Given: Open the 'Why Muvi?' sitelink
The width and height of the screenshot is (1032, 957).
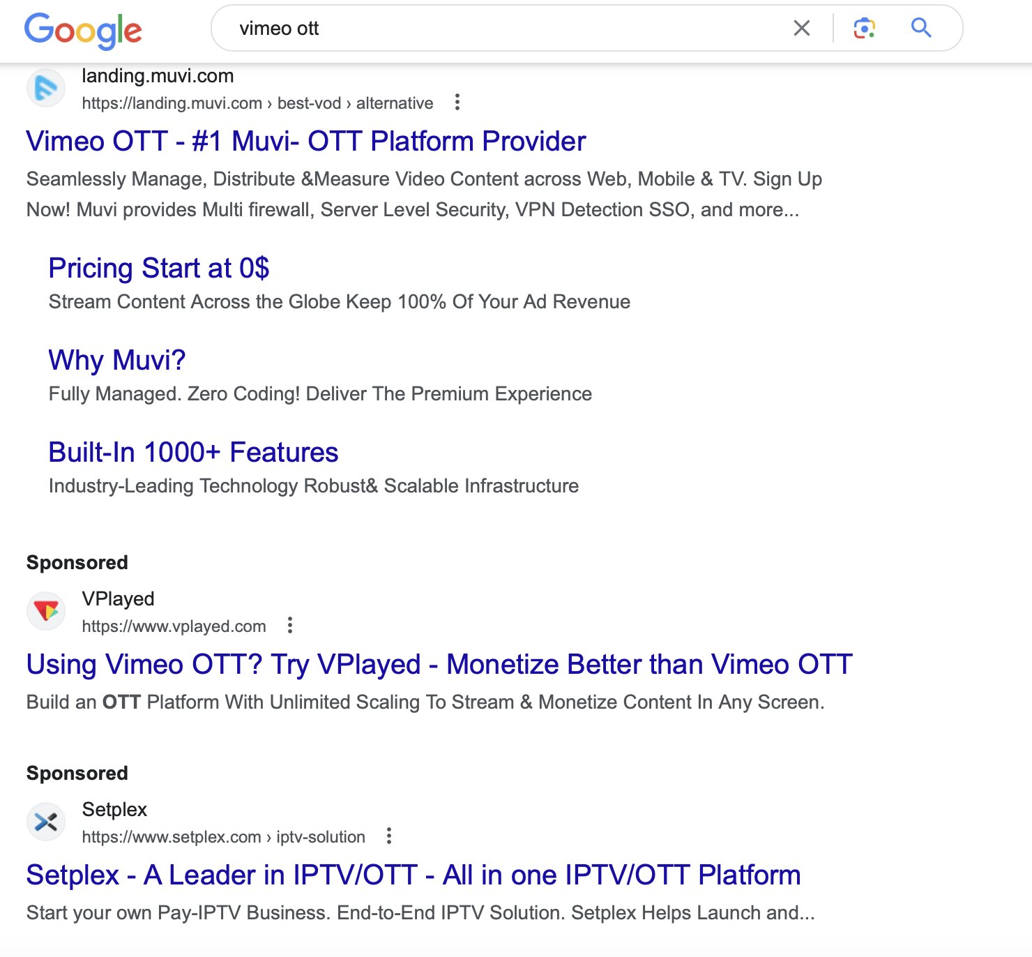Looking at the screenshot, I should (x=117, y=361).
